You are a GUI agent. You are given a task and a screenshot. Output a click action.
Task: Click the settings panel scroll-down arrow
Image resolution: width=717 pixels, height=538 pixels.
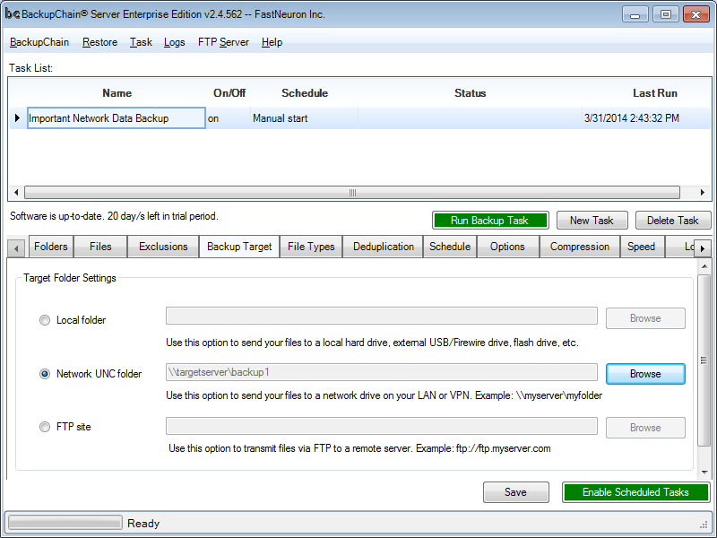click(704, 473)
